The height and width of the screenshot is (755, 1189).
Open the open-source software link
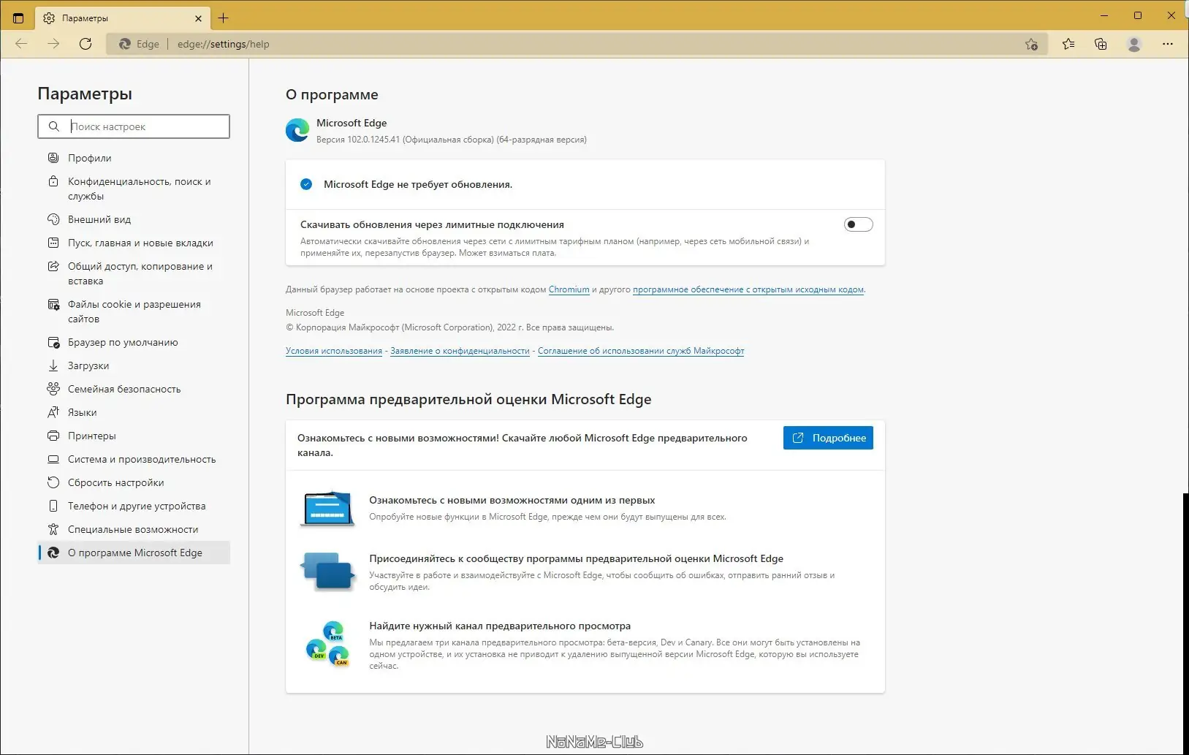[748, 289]
